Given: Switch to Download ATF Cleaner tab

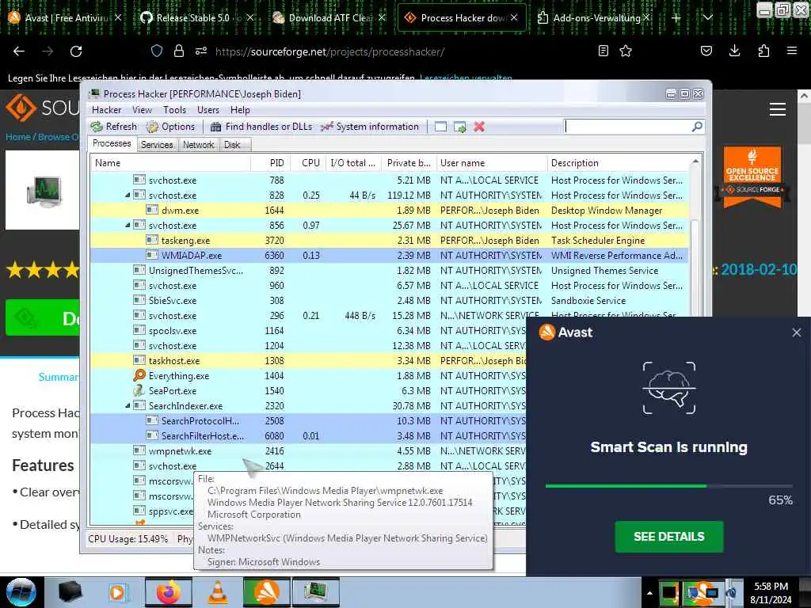Looking at the screenshot, I should click(x=329, y=18).
